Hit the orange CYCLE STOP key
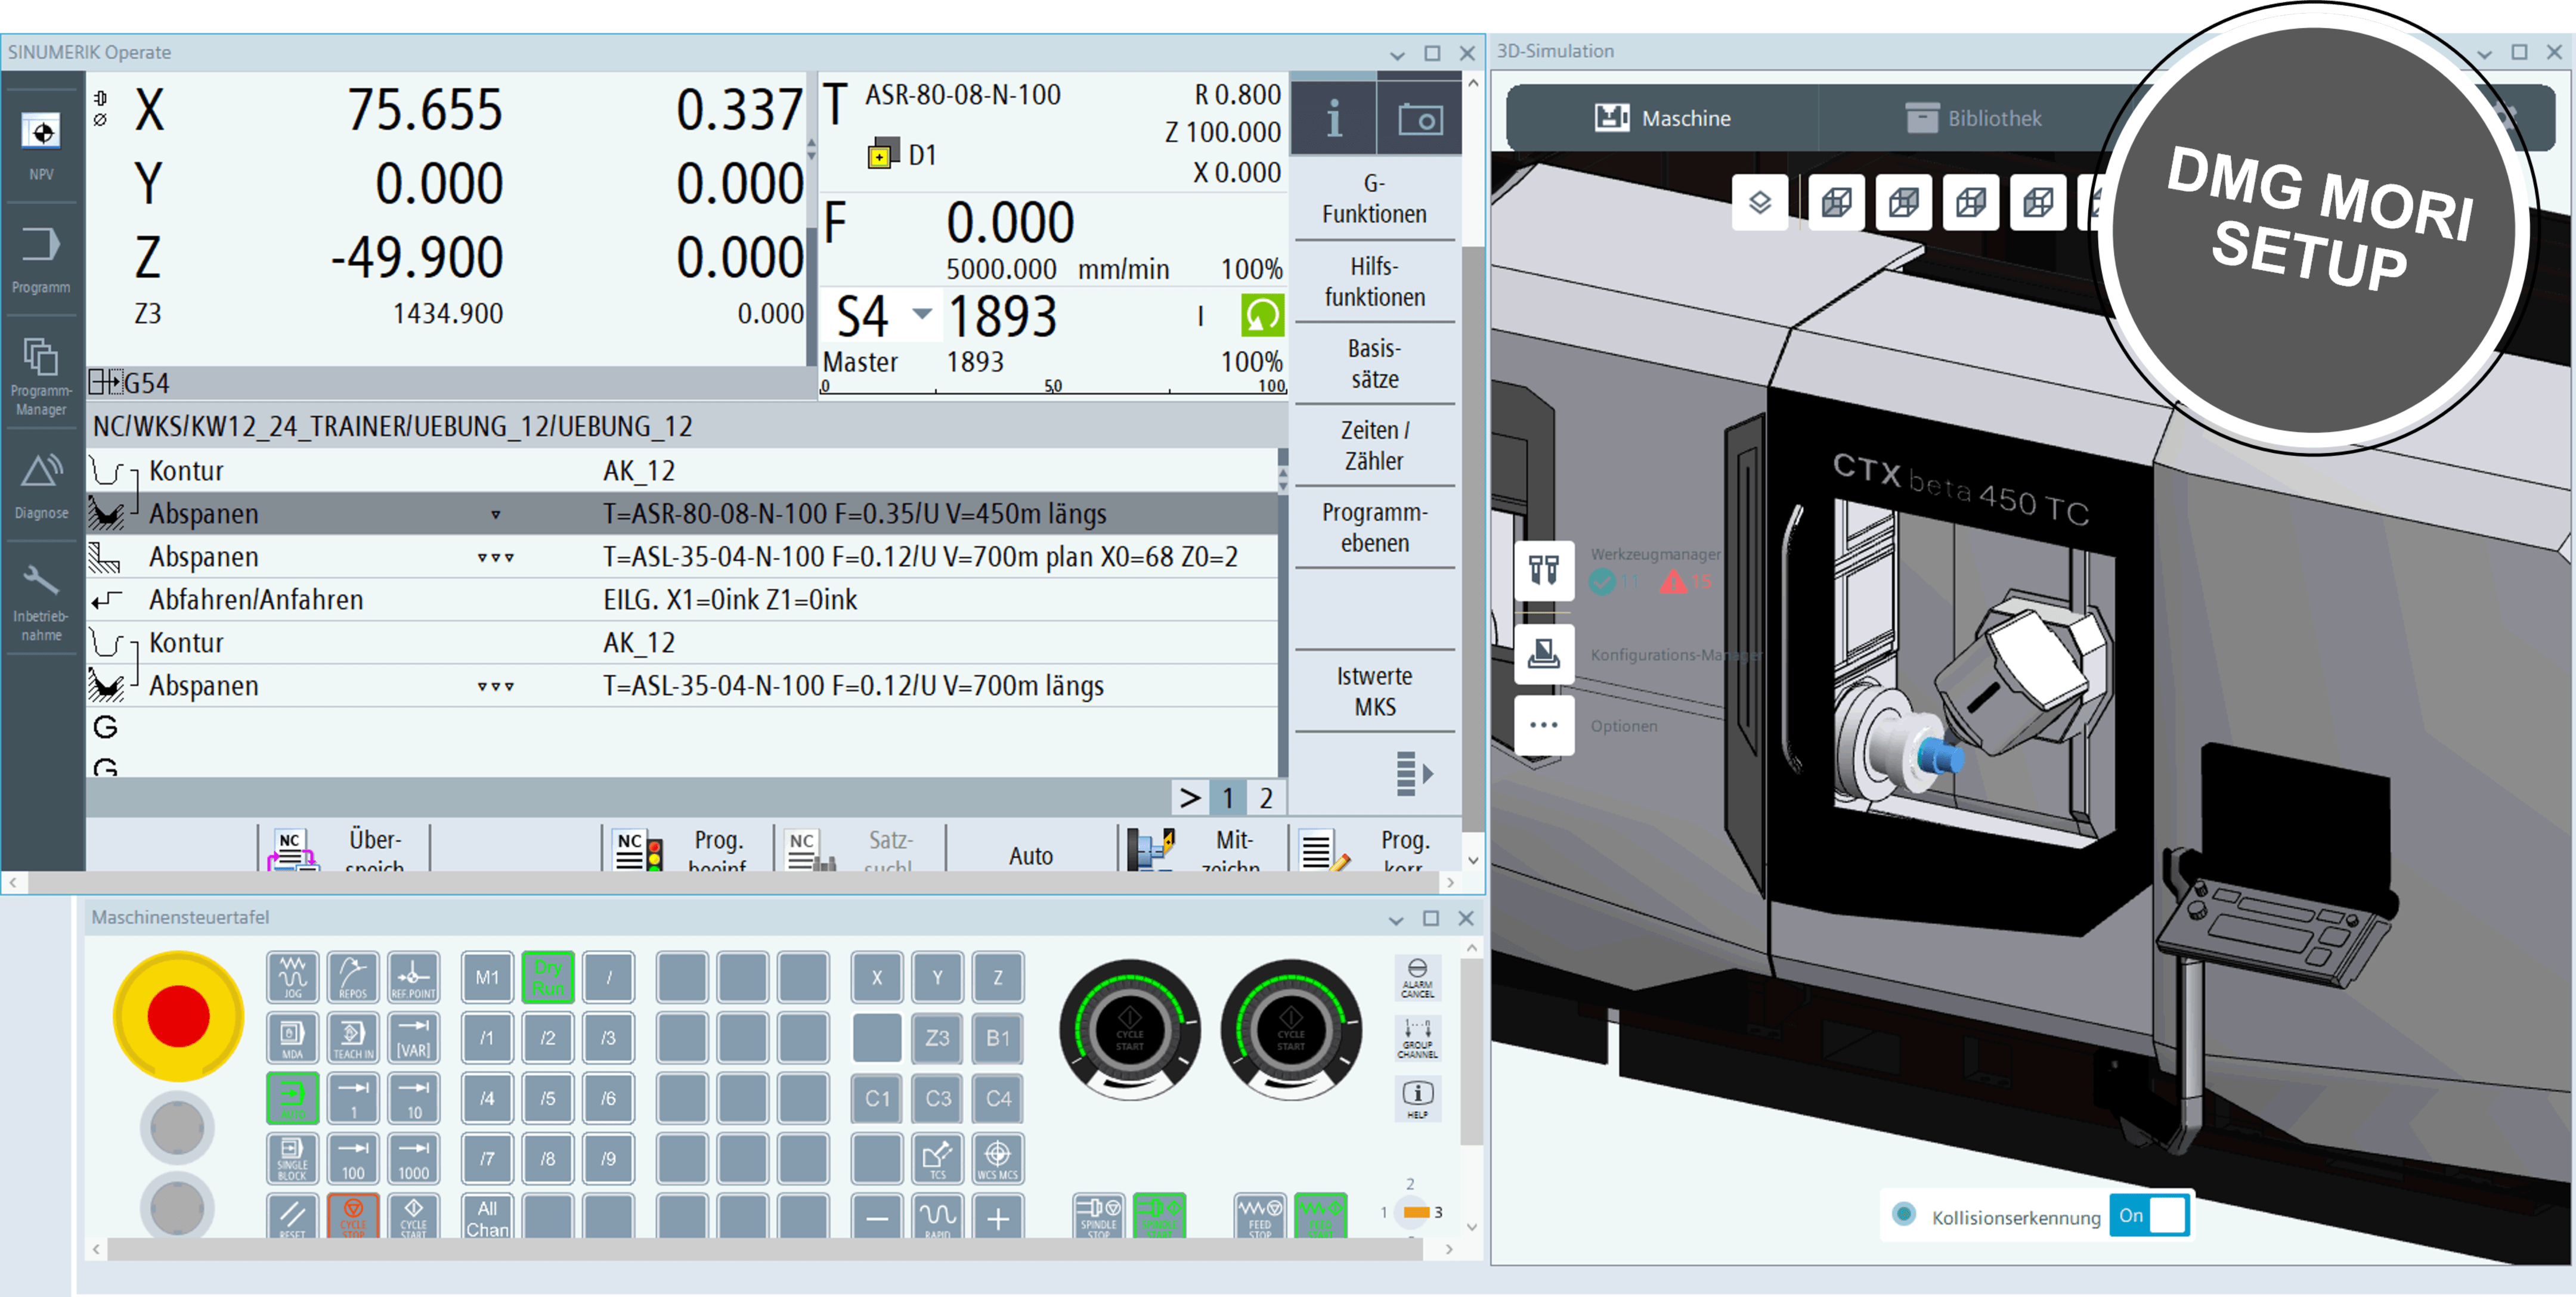This screenshot has height=1297, width=2576. click(353, 1216)
